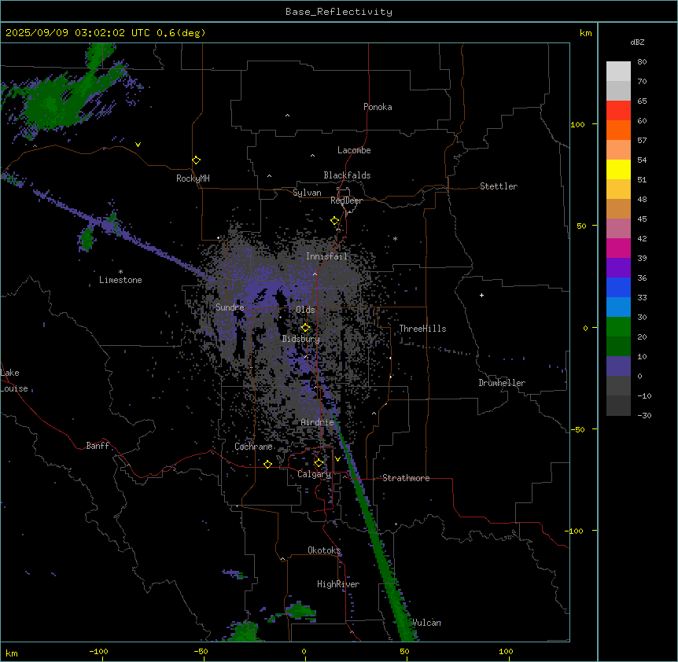Viewport: 678px width, 662px height.
Task: Click the yellow diamond marker beside RockyMH
Action: (197, 160)
